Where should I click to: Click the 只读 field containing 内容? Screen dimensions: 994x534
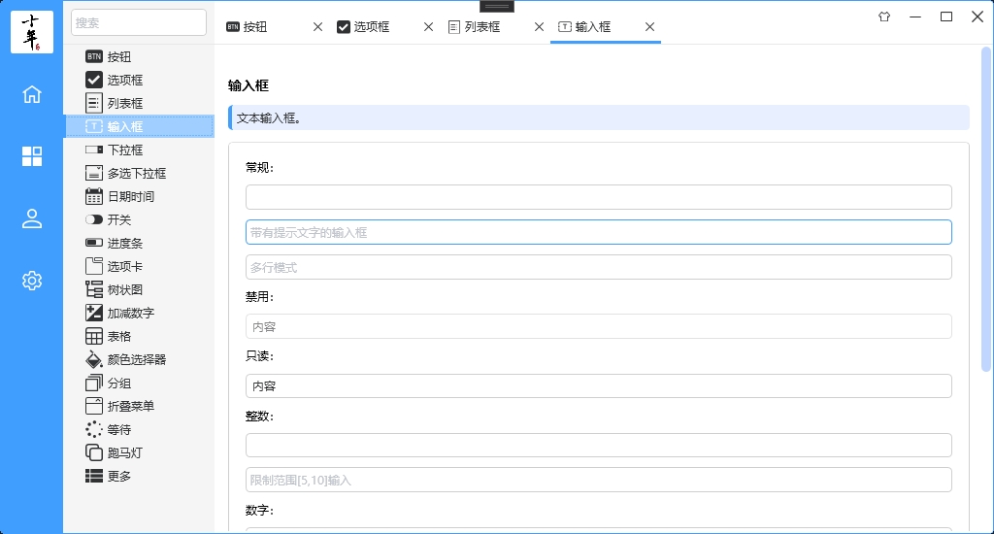[598, 386]
